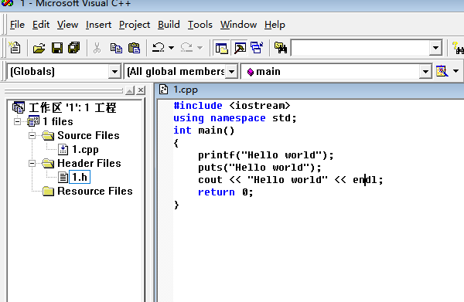The height and width of the screenshot is (302, 464).
Task: Click the 1.cpp editor window title
Action: coord(186,90)
